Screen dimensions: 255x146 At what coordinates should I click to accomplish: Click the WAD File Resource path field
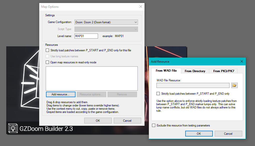coord(193,85)
